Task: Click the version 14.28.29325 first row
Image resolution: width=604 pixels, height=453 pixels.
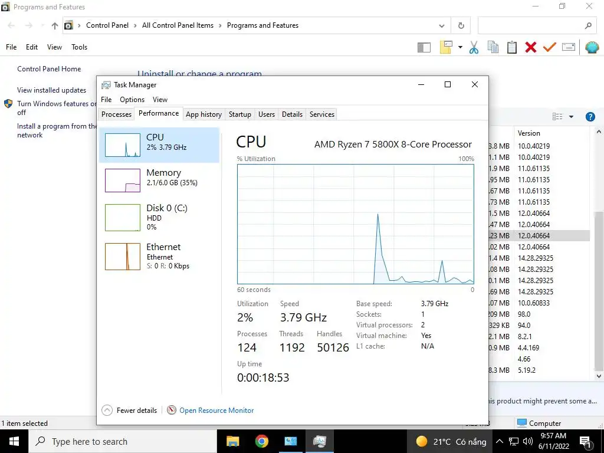Action: click(x=536, y=258)
